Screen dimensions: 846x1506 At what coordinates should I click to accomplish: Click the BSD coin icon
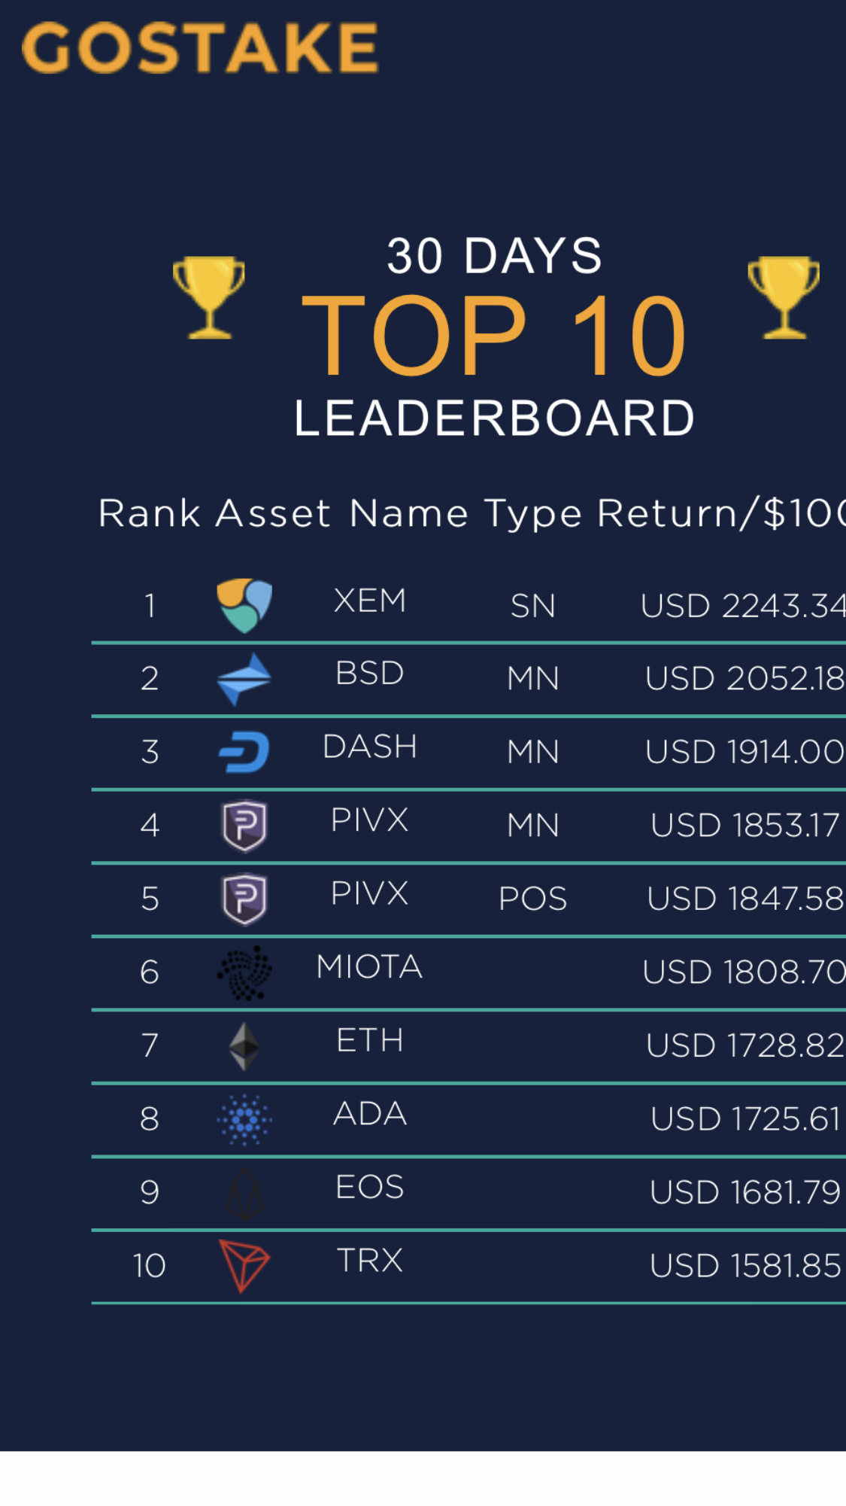tap(244, 679)
